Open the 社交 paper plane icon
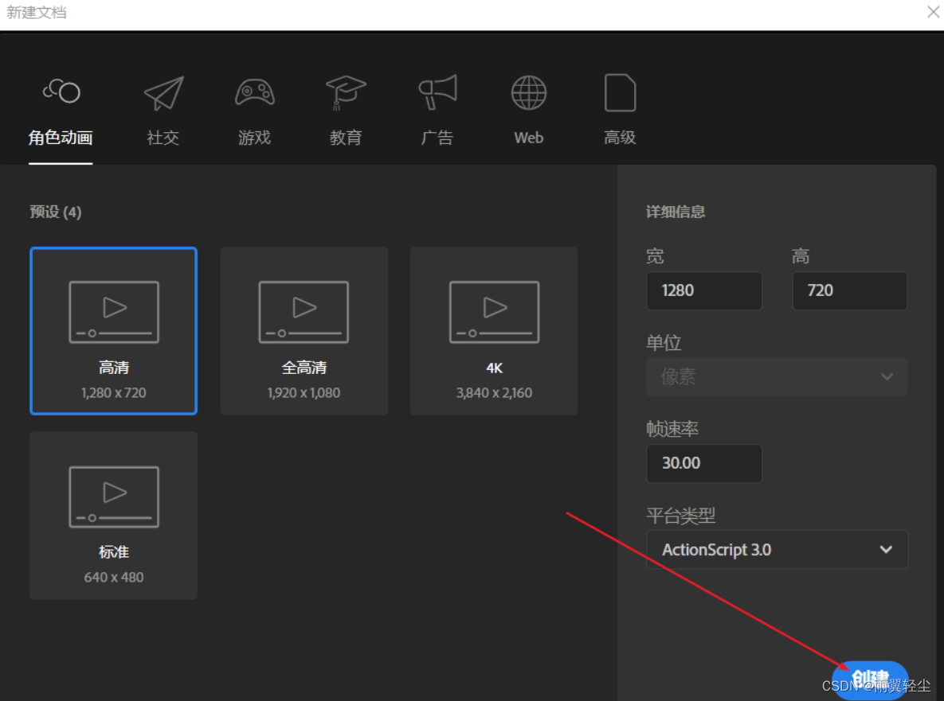 click(x=164, y=93)
